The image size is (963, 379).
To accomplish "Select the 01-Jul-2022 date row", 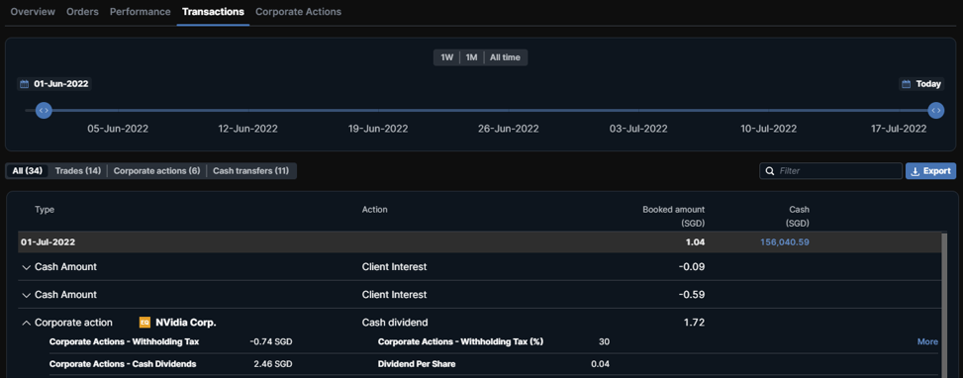I will pos(480,242).
